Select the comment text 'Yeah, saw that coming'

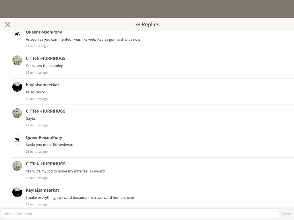click(x=45, y=66)
